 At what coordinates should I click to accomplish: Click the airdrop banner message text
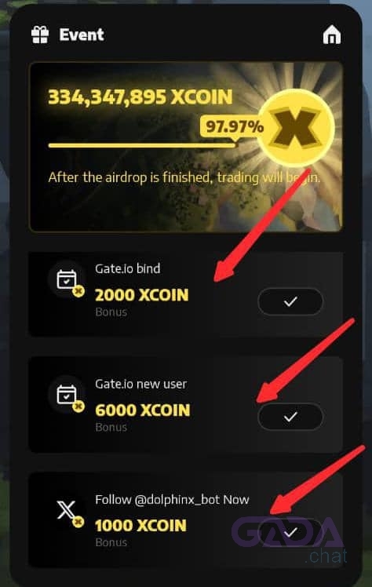[x=184, y=177]
